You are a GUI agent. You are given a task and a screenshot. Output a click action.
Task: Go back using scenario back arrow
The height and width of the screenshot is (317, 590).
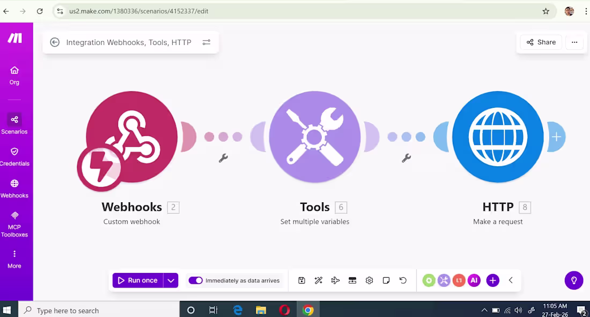55,42
